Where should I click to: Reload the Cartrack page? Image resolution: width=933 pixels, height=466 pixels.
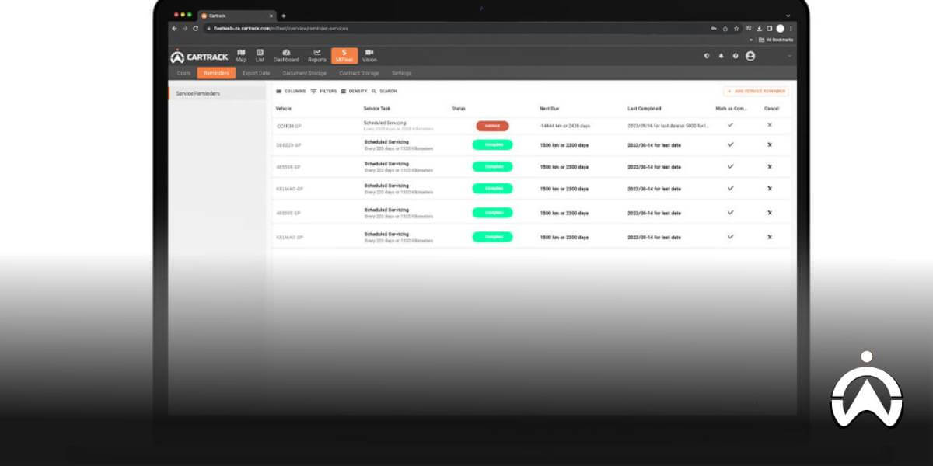(195, 28)
